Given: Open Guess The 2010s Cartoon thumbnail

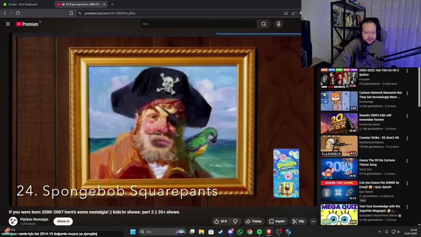Looking at the screenshot, I should coord(339,168).
